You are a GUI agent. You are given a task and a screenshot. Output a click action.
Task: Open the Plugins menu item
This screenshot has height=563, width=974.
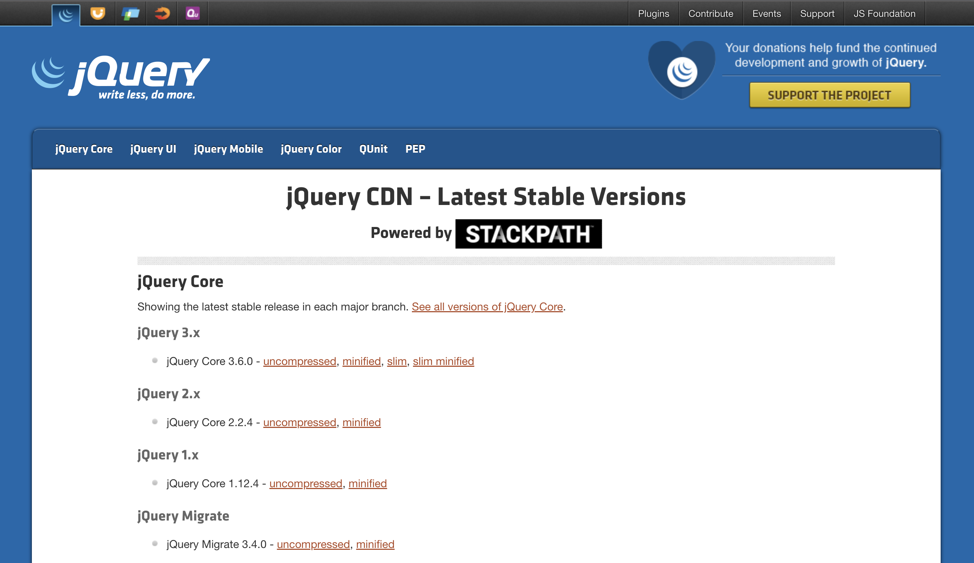(x=654, y=14)
